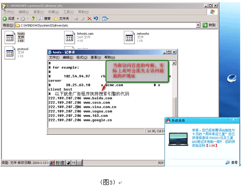
Task: Click the networks file name label
Action: click(x=143, y=33)
